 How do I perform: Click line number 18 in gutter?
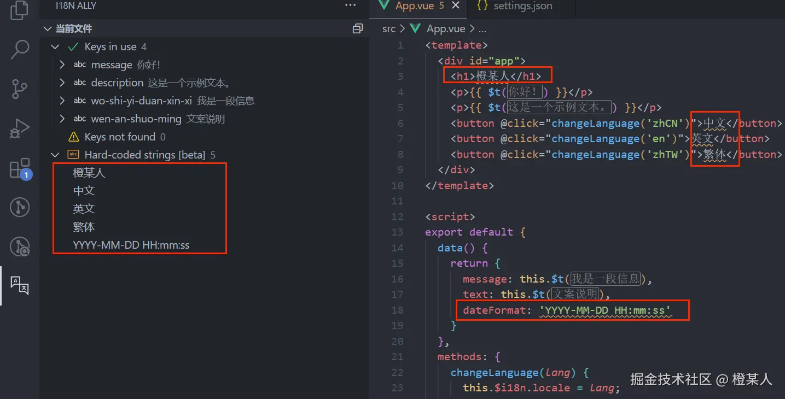tap(397, 310)
